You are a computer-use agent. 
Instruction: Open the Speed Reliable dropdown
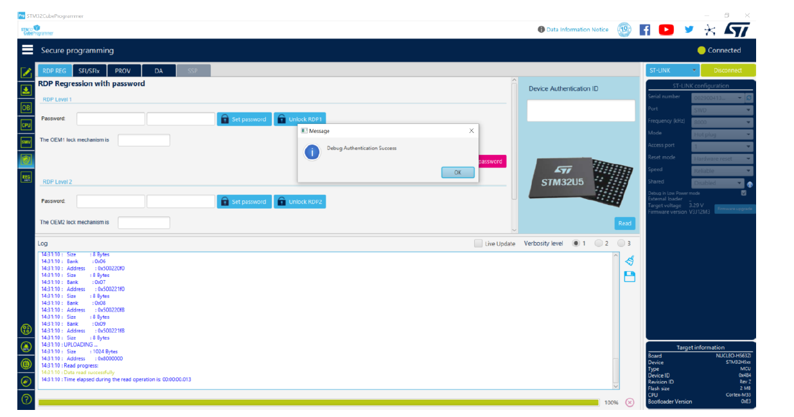[722, 171]
